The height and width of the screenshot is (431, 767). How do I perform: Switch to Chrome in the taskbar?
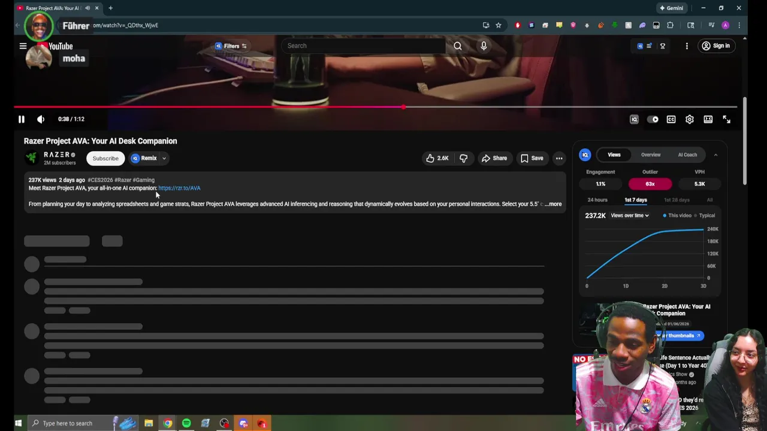pyautogui.click(x=168, y=423)
